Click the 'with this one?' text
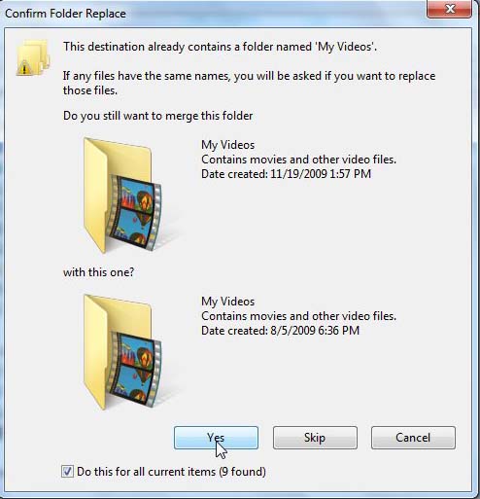This screenshot has height=499, width=480. 98,271
